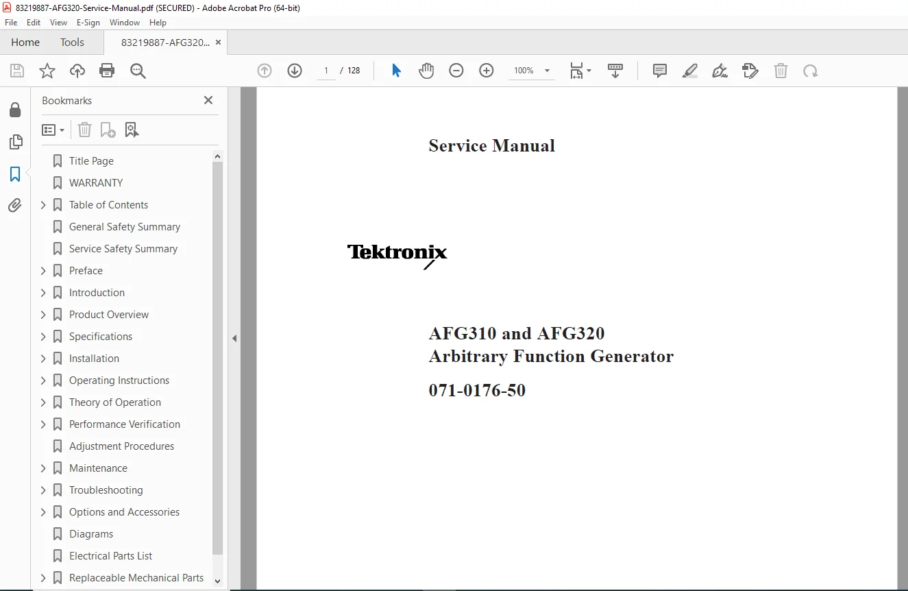The image size is (908, 591).
Task: Toggle the Bookmarks panel icon in sidebar
Action: coord(15,174)
